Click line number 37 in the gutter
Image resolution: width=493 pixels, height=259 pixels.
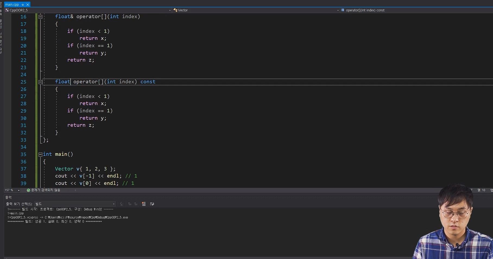[24, 169]
